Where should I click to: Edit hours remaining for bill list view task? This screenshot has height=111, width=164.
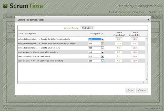click(x=135, y=48)
